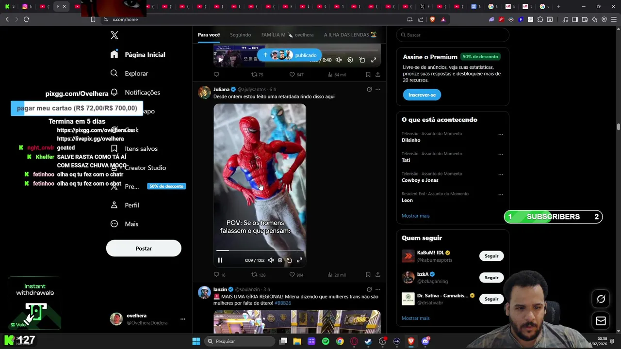Open Página Inicial in the sidebar
Image resolution: width=621 pixels, height=349 pixels.
[138, 54]
